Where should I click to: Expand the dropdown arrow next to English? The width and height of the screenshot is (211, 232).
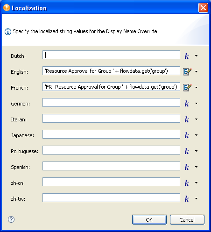(197, 71)
